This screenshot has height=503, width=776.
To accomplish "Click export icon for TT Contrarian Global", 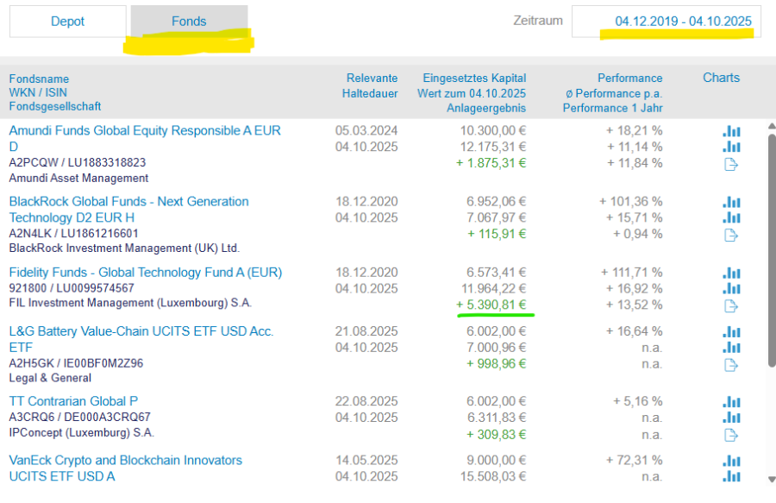I will [731, 435].
